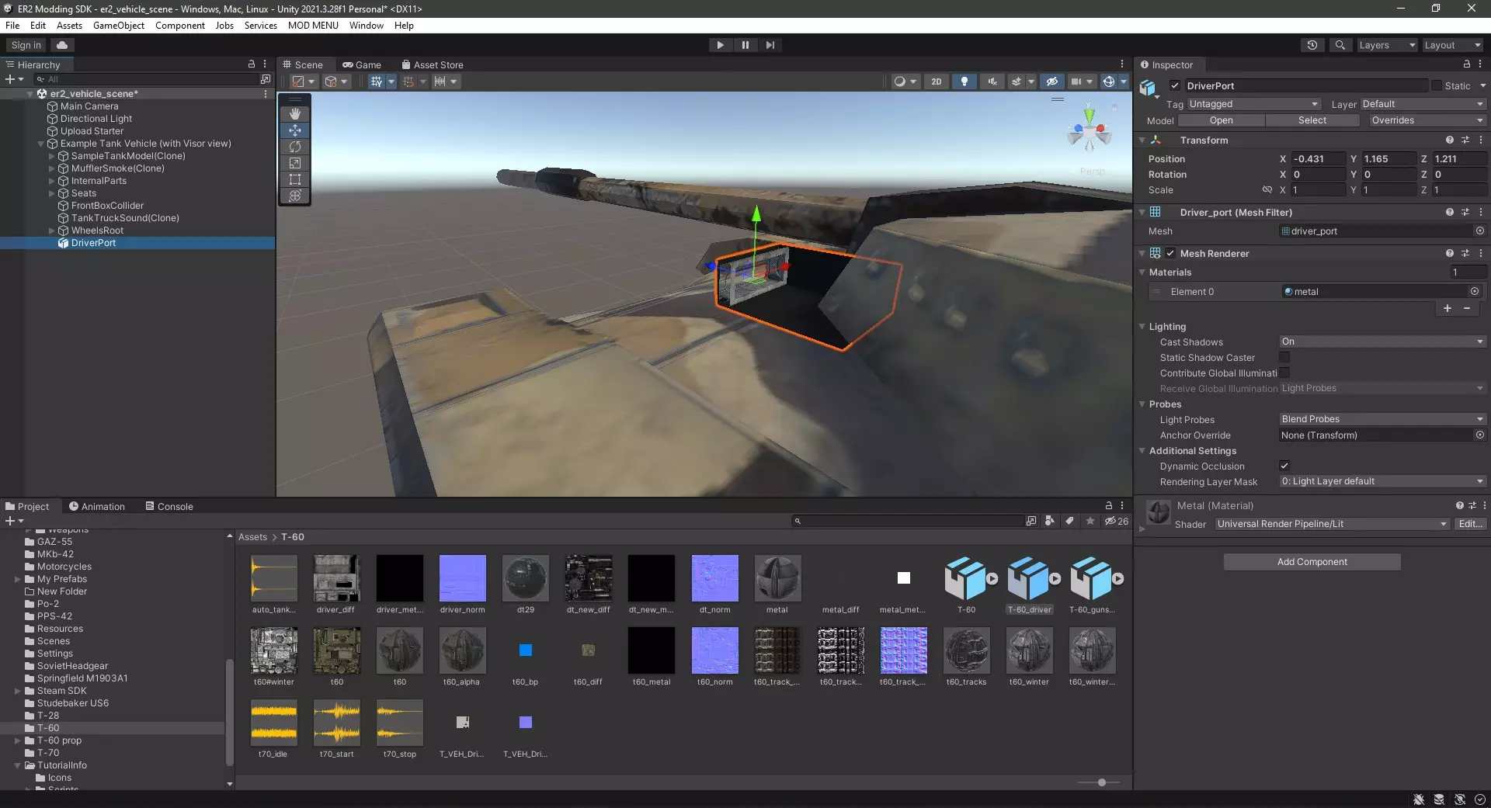The width and height of the screenshot is (1491, 808).
Task: Uncheck the Dynamic Occlusion checkbox
Action: (1284, 466)
